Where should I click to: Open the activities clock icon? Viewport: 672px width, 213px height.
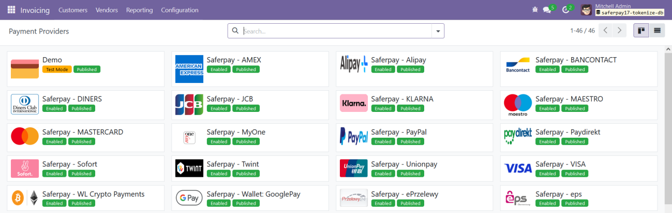[565, 10]
